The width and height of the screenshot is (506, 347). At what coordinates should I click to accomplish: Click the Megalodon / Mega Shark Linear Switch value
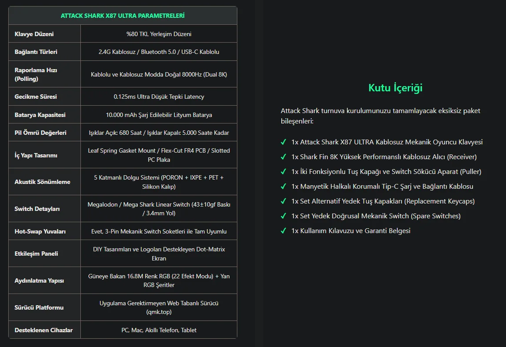(x=159, y=209)
